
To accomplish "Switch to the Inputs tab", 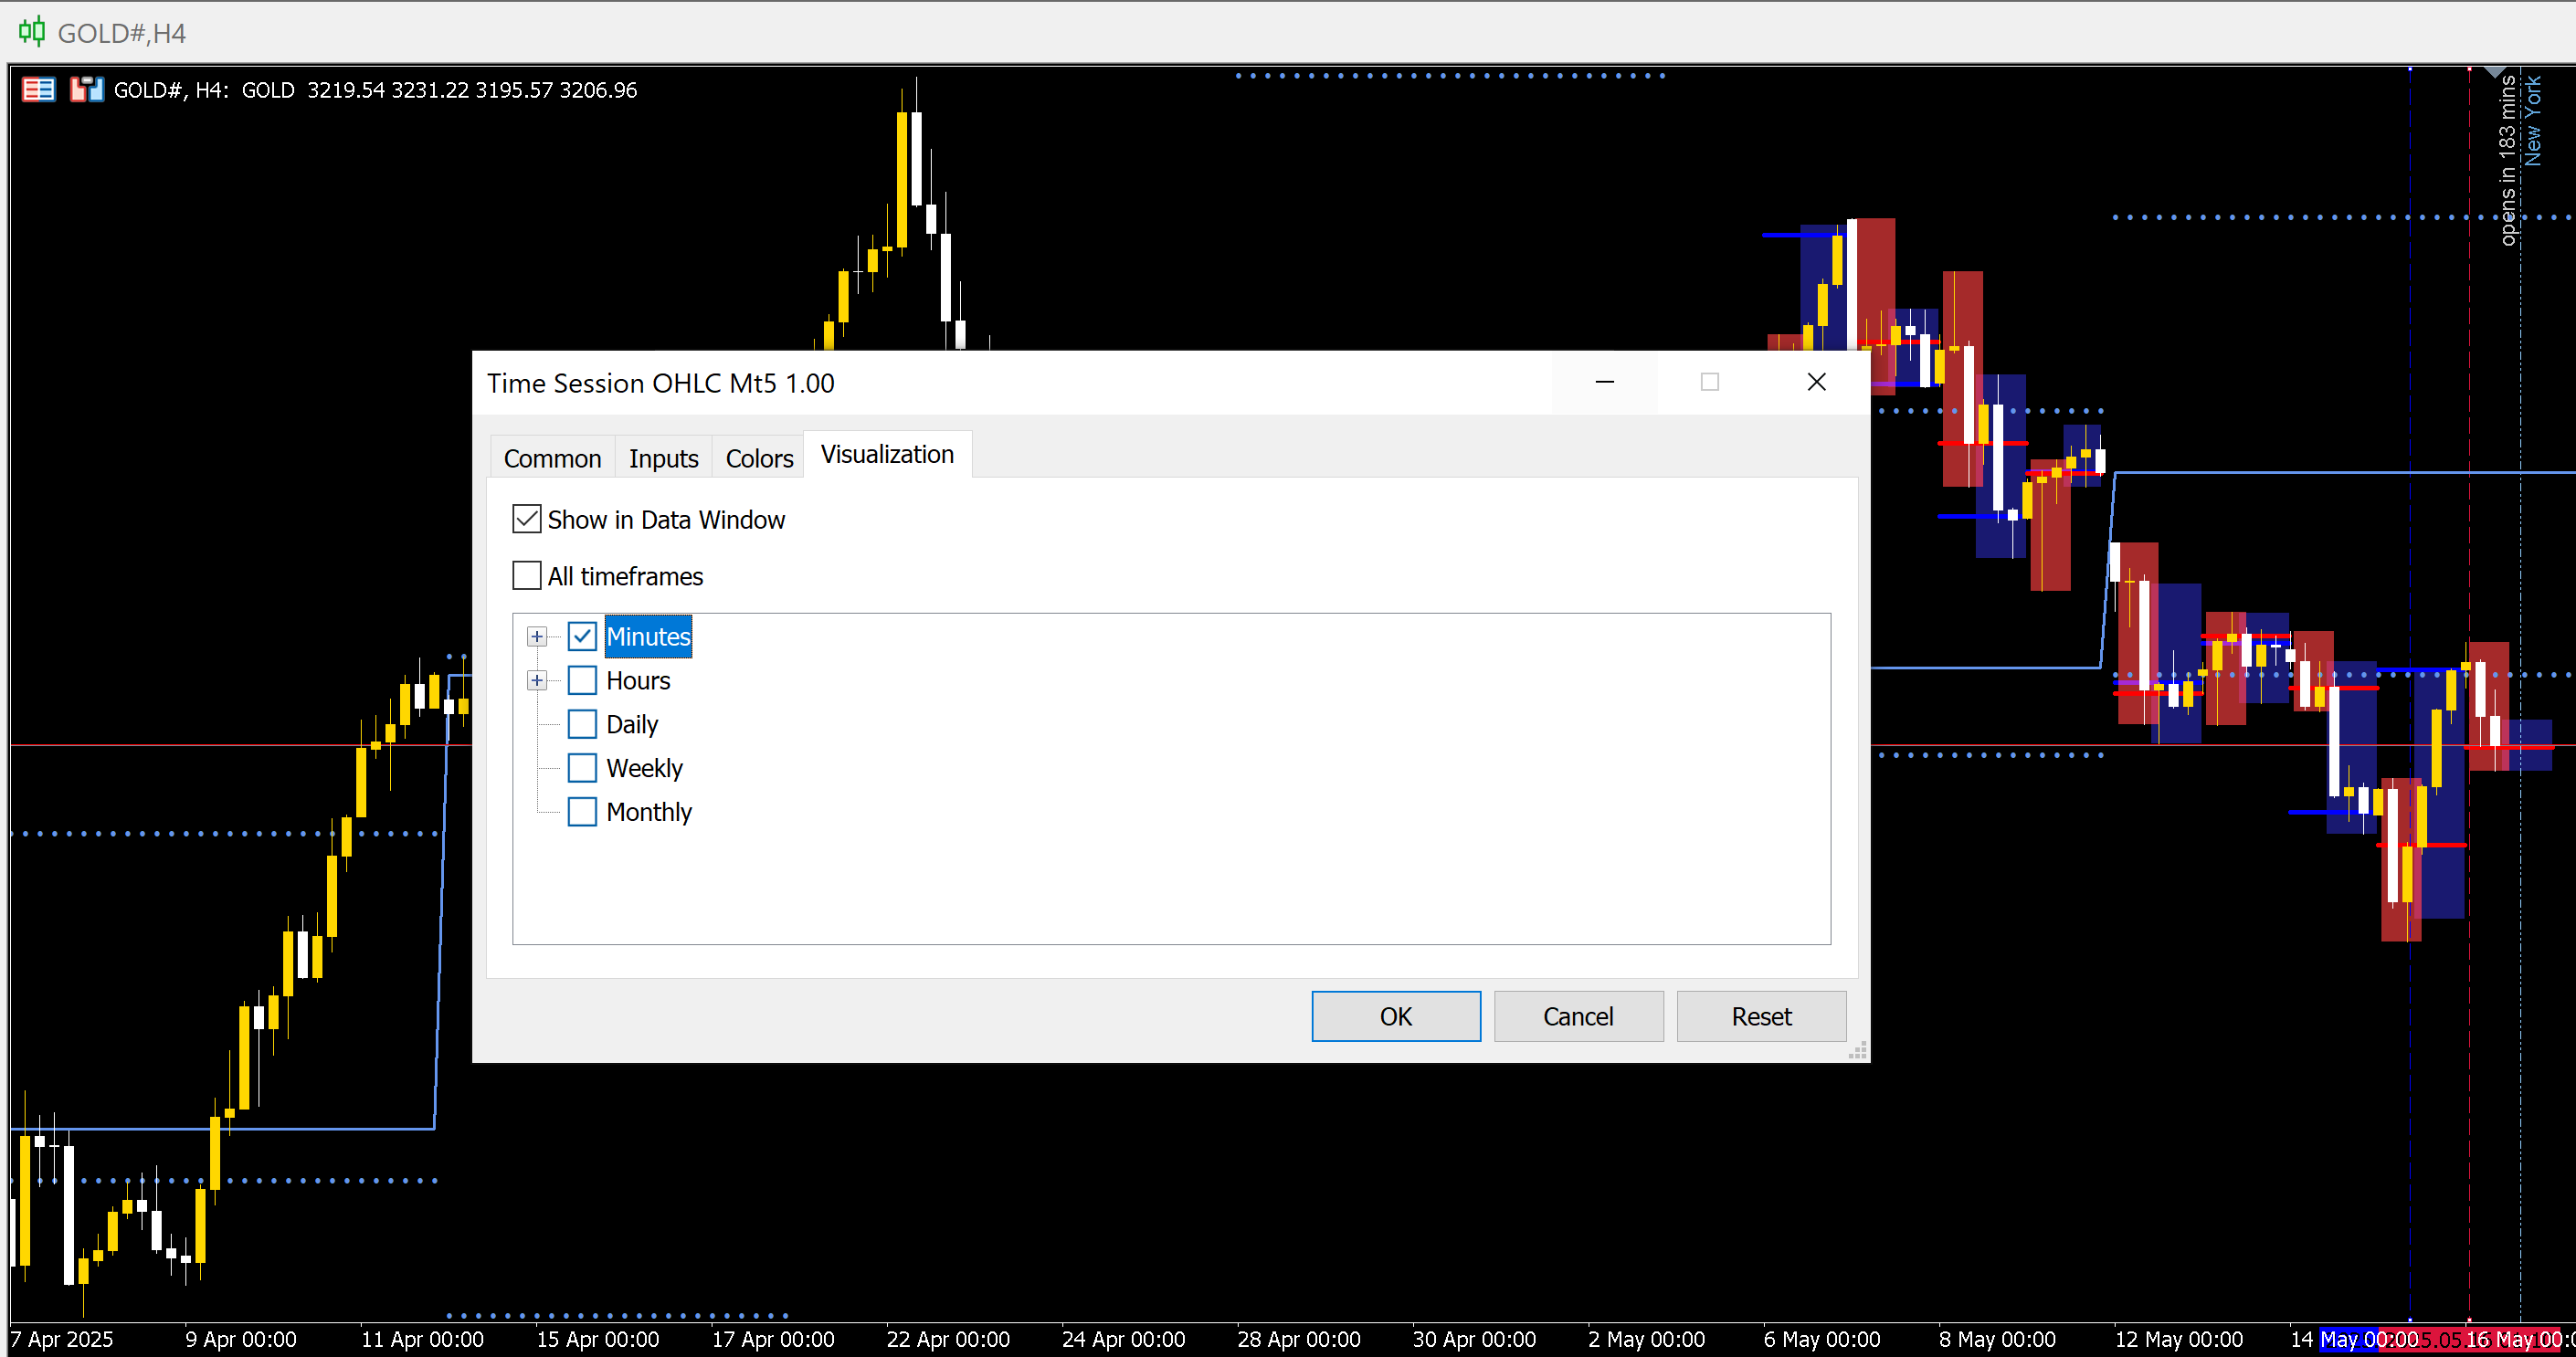I will click(663, 458).
